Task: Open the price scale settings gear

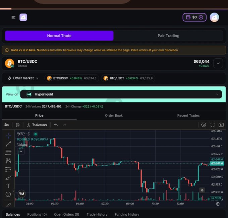Action: point(218,204)
